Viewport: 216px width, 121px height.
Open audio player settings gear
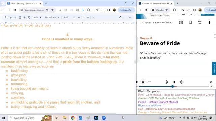click(143, 82)
